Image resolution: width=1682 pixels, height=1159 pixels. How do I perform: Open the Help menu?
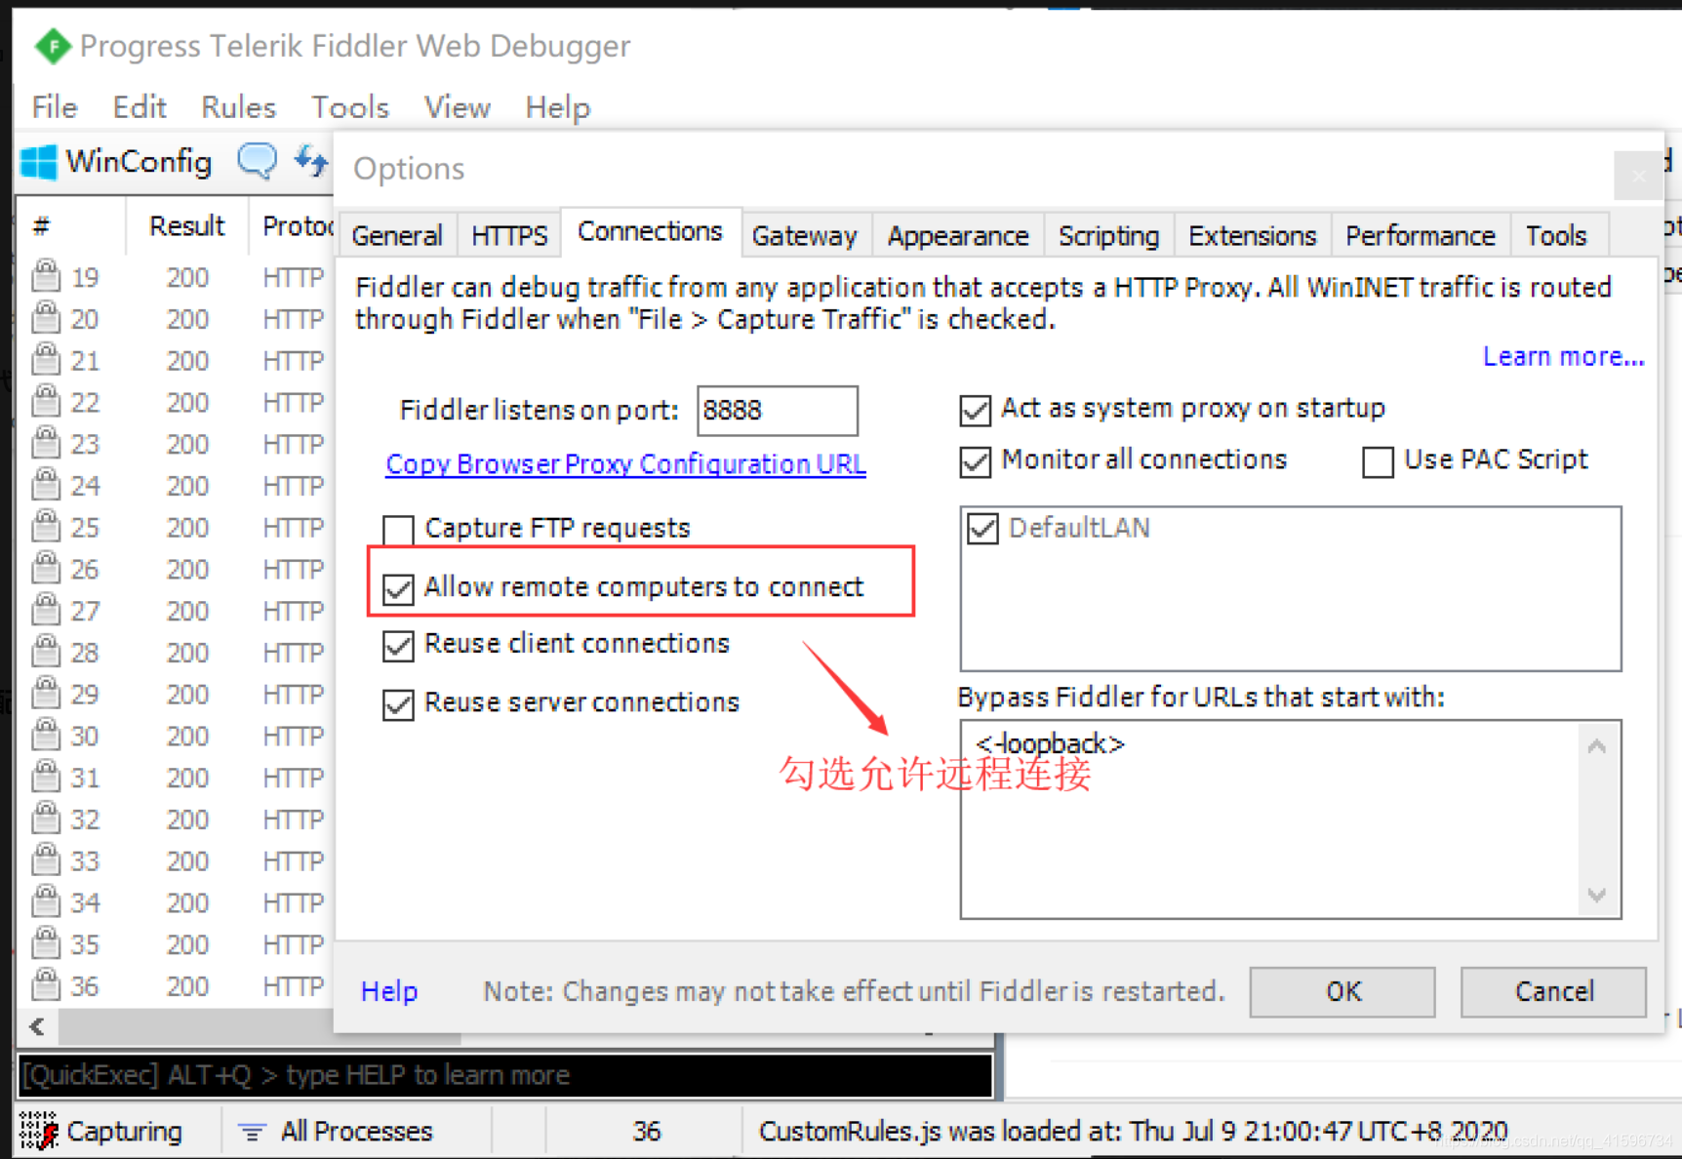click(x=558, y=107)
